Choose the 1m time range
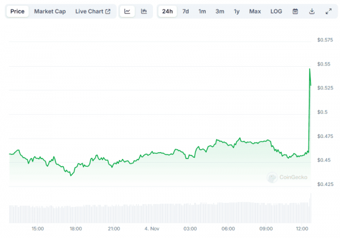This screenshot has height=238, width=340. 202,11
